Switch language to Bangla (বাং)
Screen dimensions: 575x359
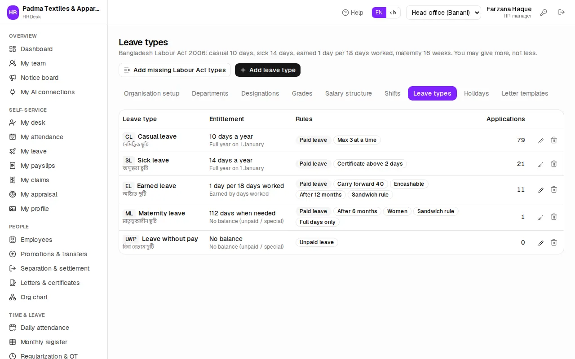pos(393,13)
